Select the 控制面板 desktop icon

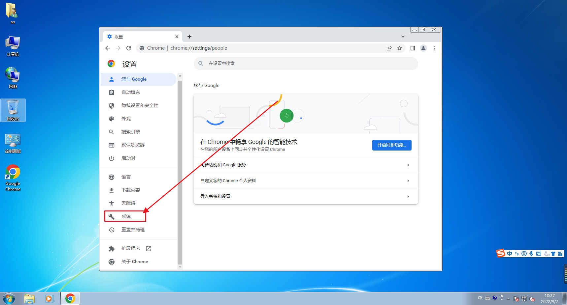tap(13, 143)
